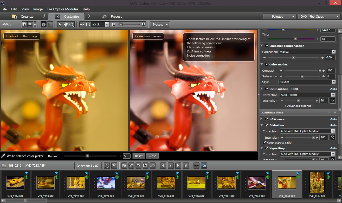This screenshot has width=342, height=203.
Task: Click the 1:1 zoom button
Action: [88, 24]
